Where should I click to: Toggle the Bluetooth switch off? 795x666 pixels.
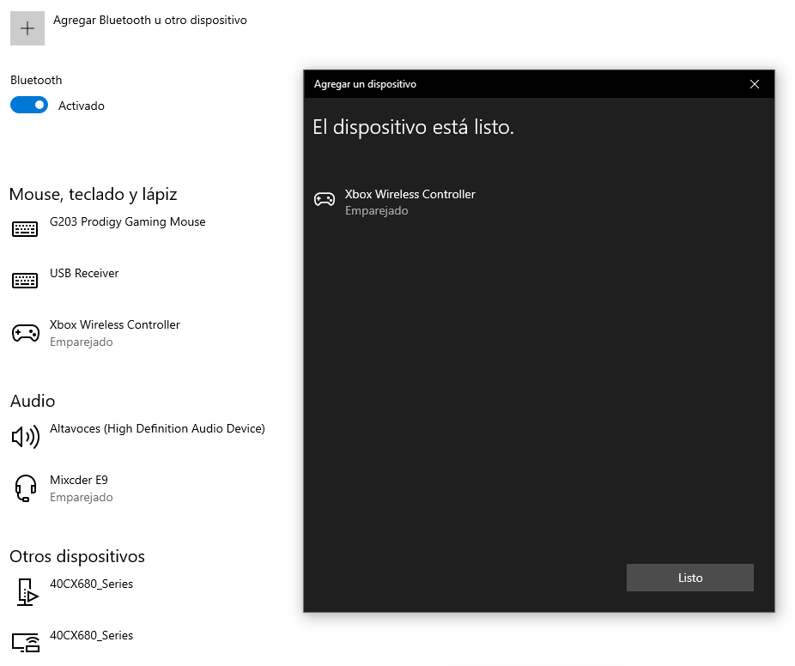click(x=29, y=105)
